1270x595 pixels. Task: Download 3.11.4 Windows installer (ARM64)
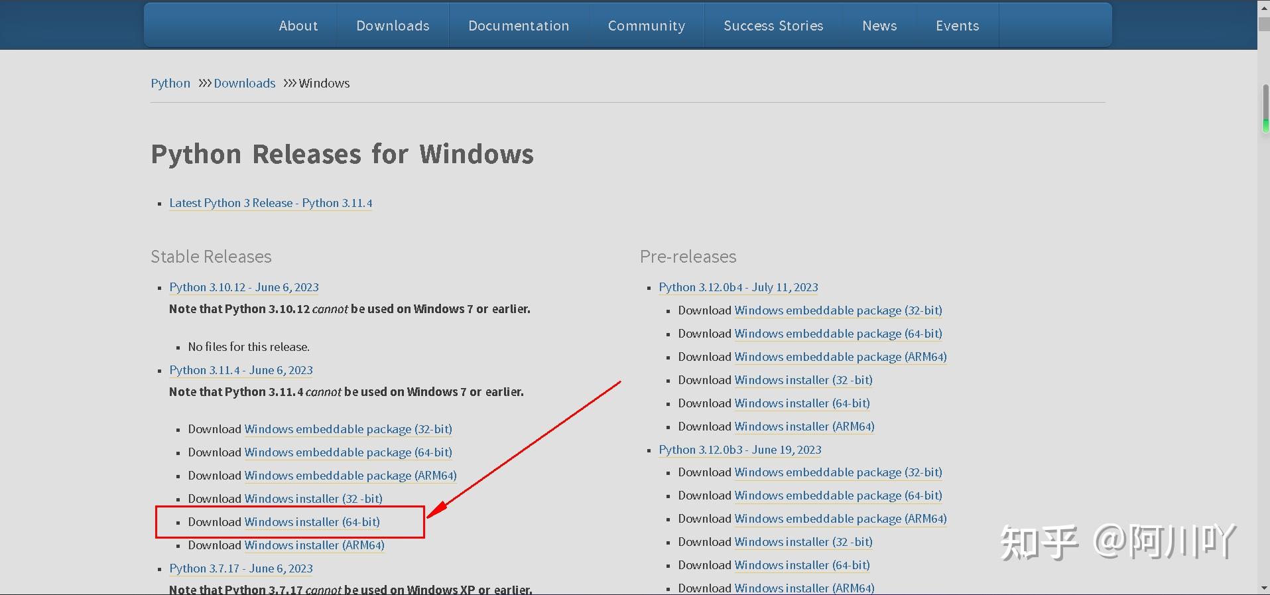pos(314,545)
